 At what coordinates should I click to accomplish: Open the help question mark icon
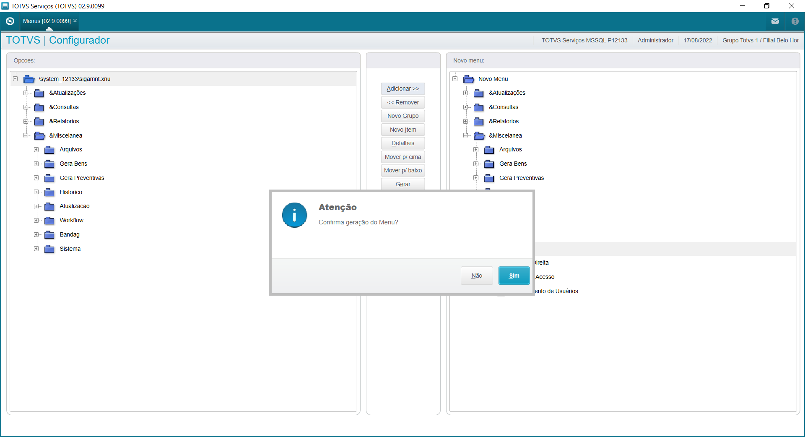[x=795, y=21]
